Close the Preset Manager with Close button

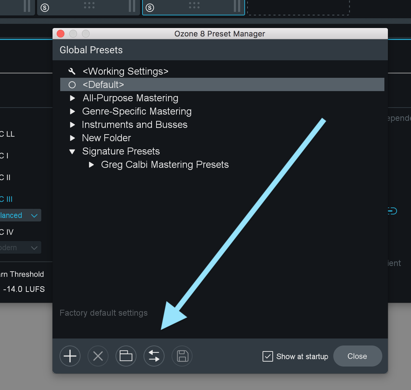[357, 356]
